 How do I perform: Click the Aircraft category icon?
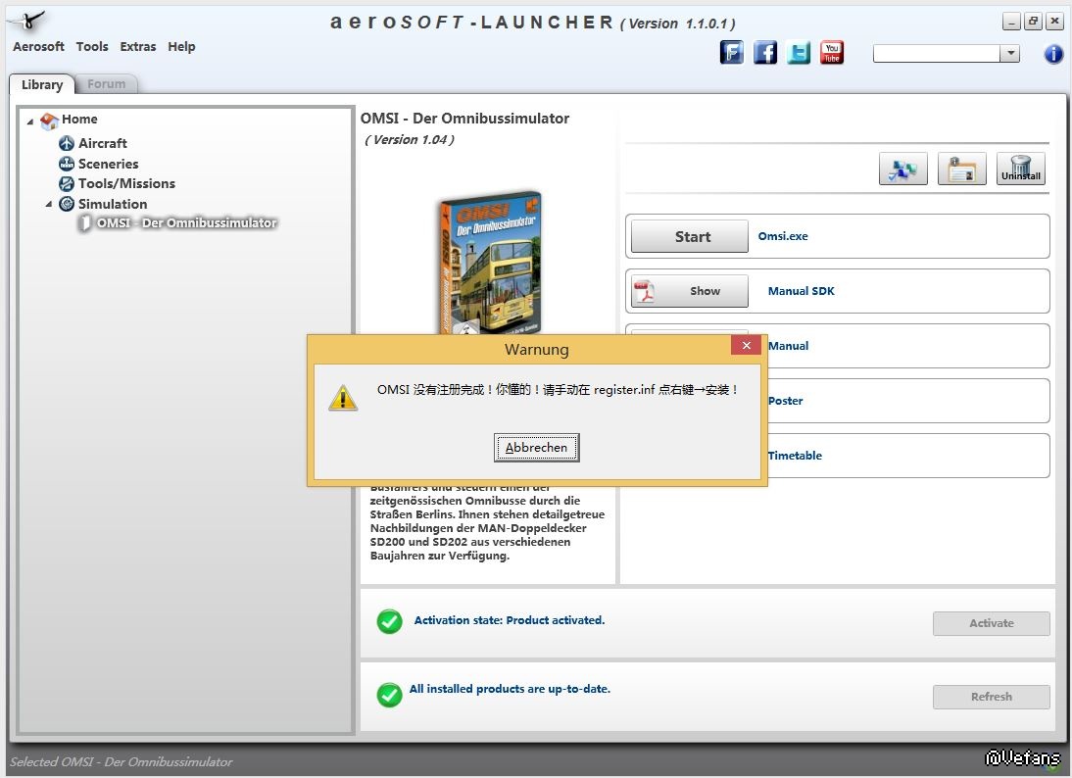(x=67, y=143)
